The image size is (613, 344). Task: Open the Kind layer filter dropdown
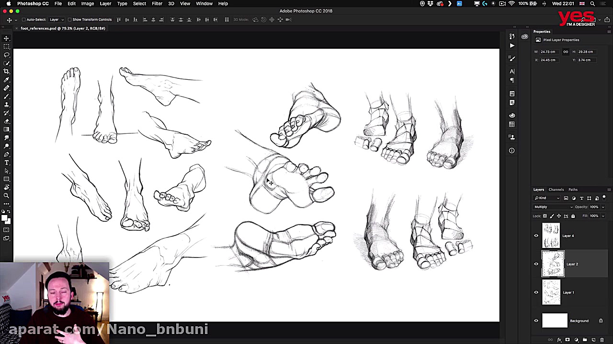[547, 198]
